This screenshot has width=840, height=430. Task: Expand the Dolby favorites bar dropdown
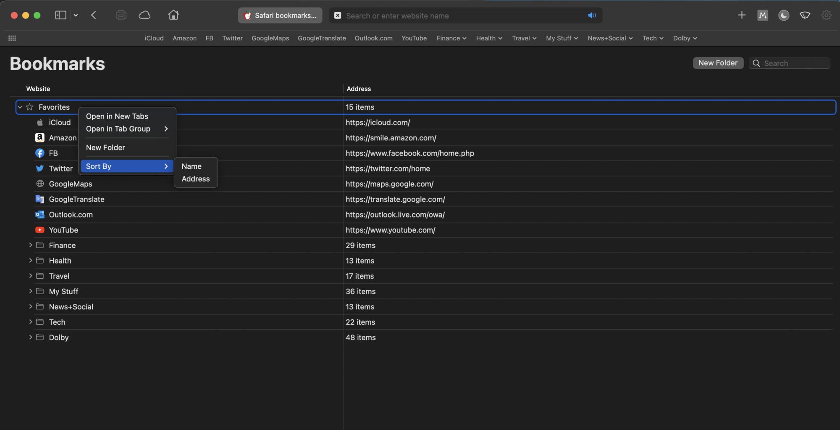(x=685, y=38)
